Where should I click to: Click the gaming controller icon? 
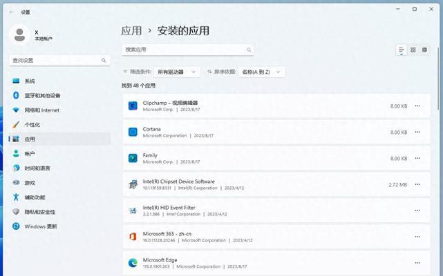coord(16,183)
